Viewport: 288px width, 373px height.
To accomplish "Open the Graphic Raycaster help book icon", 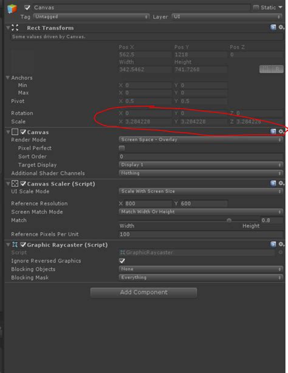I will coord(273,244).
